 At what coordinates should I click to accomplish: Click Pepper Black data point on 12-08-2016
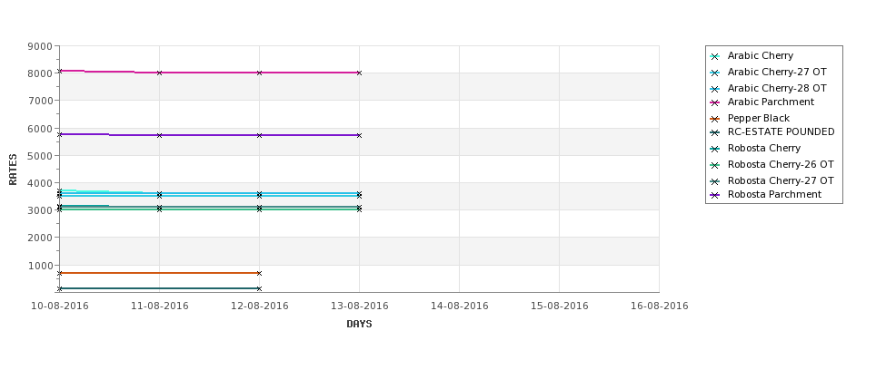tap(259, 273)
